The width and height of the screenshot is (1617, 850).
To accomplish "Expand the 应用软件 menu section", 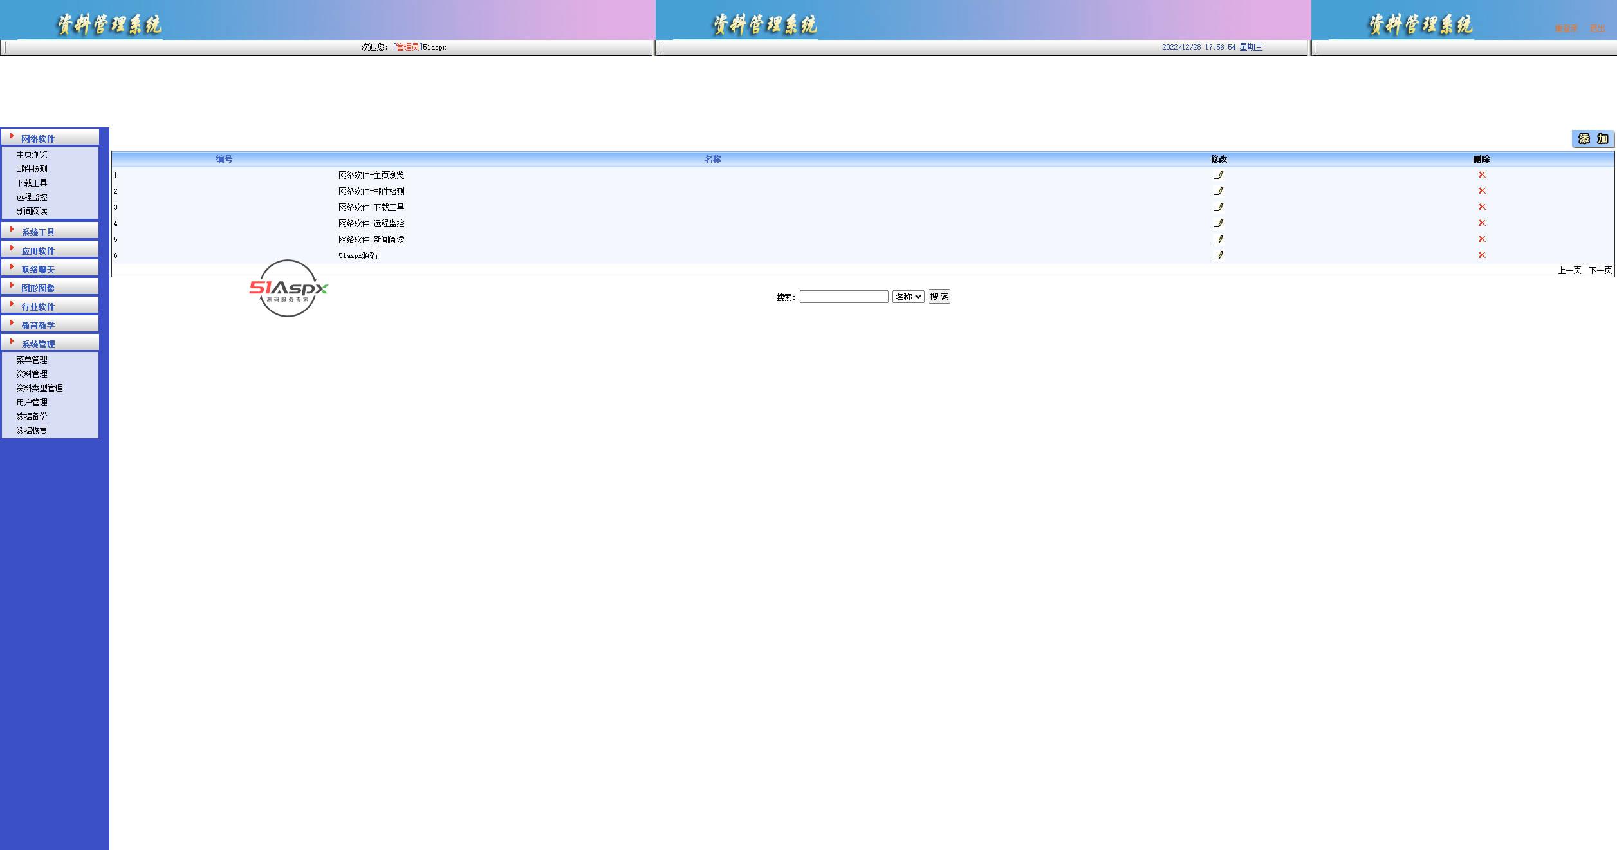I will [38, 251].
